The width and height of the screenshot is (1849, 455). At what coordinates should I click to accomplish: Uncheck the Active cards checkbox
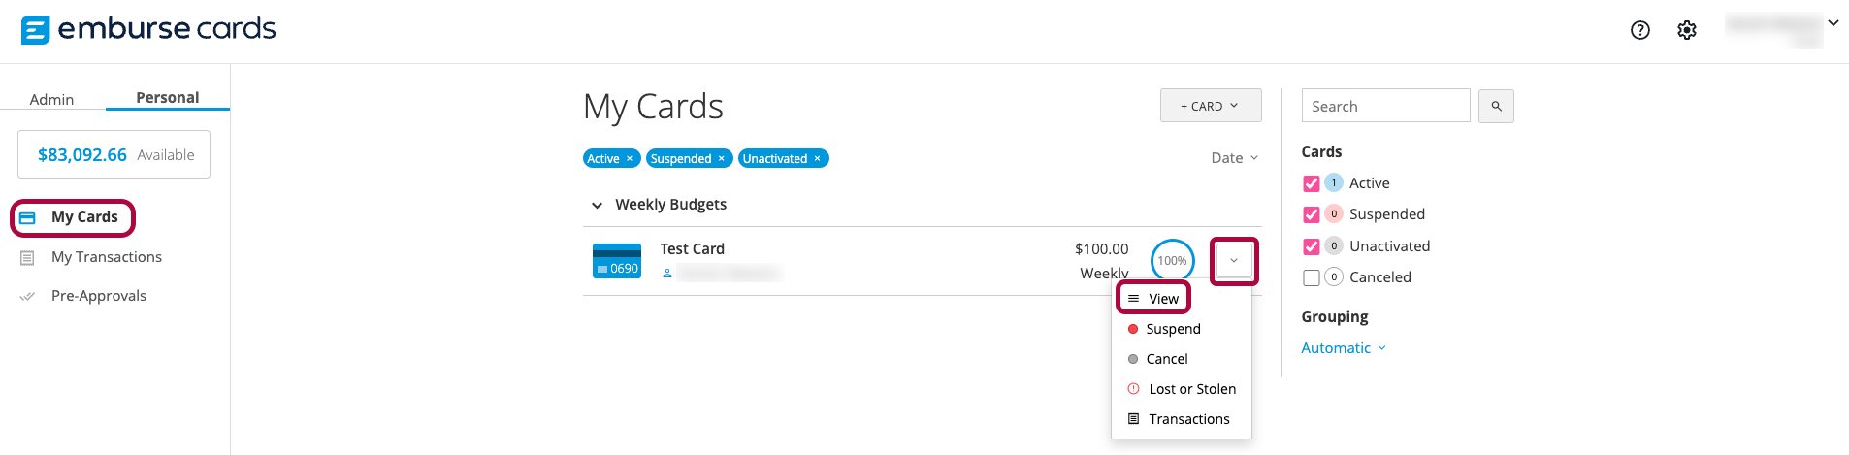pyautogui.click(x=1312, y=183)
